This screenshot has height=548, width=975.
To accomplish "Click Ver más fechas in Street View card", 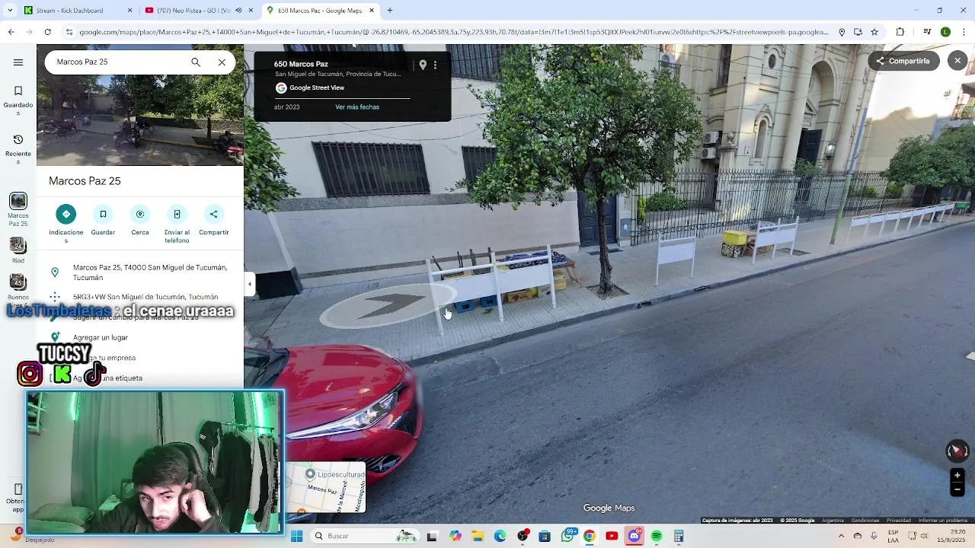I will coord(357,107).
